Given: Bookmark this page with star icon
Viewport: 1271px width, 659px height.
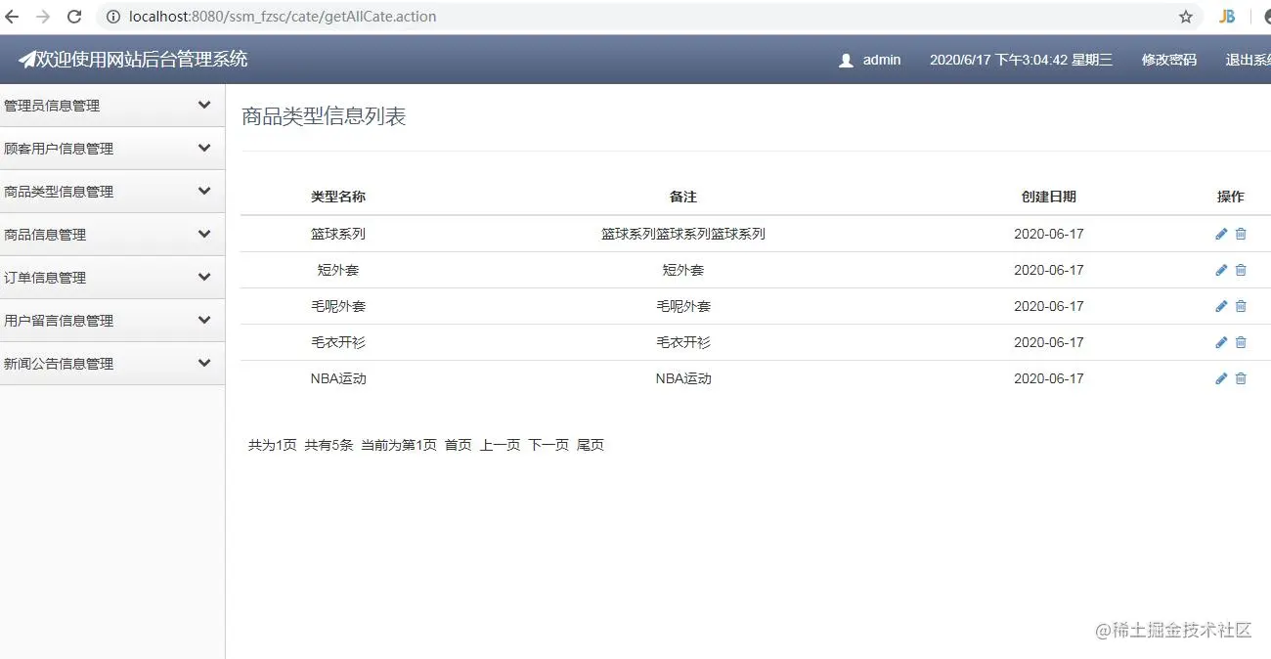Looking at the screenshot, I should coord(1186,17).
